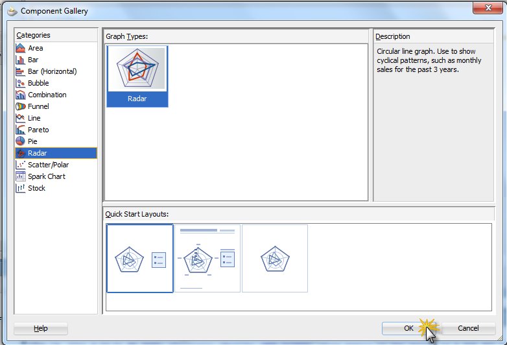Pick the Bar (Horizontal) category icon

coord(21,71)
